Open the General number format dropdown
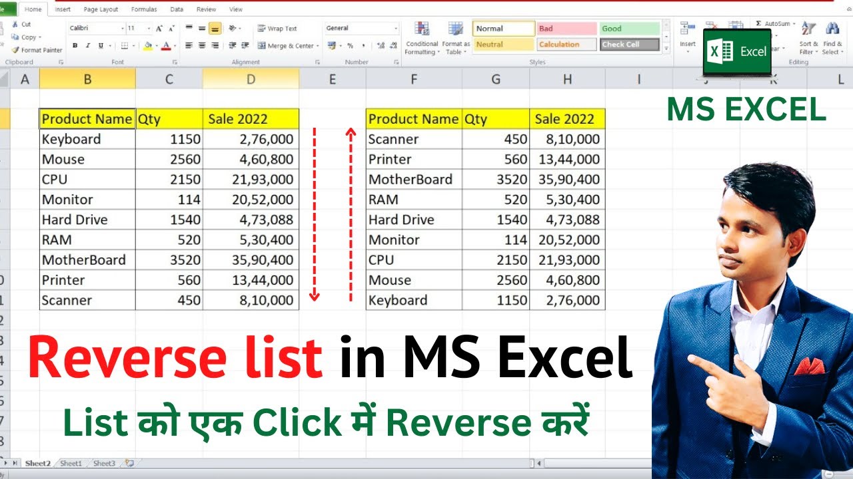Image resolution: width=853 pixels, height=479 pixels. tap(396, 29)
